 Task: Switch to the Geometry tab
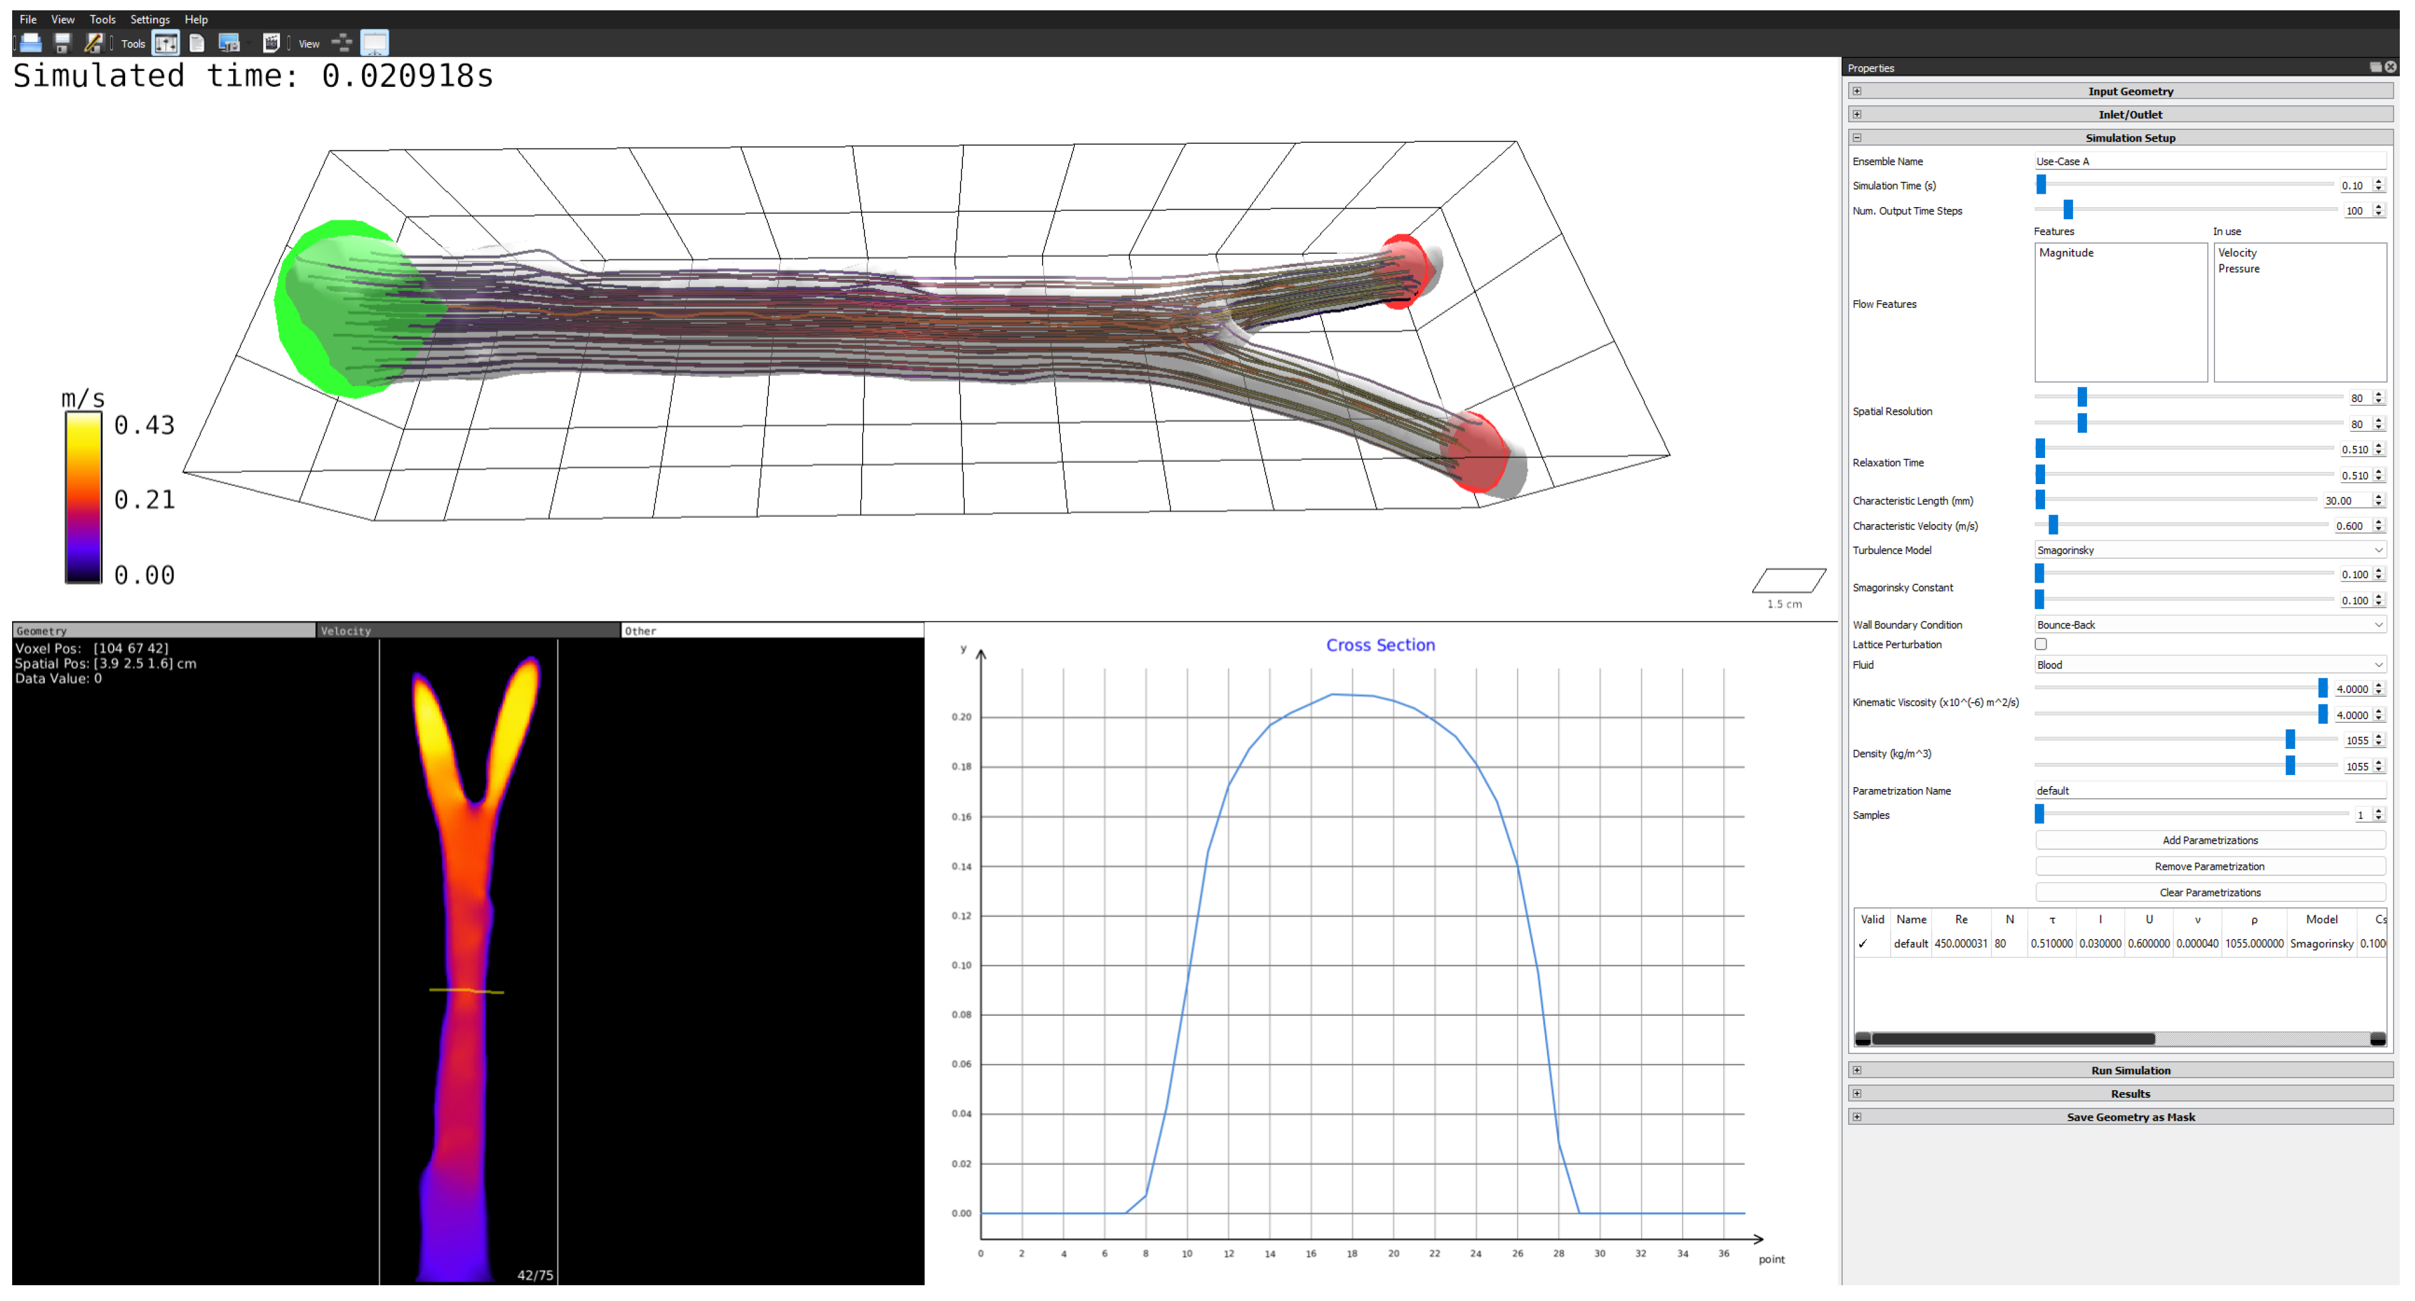(x=164, y=631)
